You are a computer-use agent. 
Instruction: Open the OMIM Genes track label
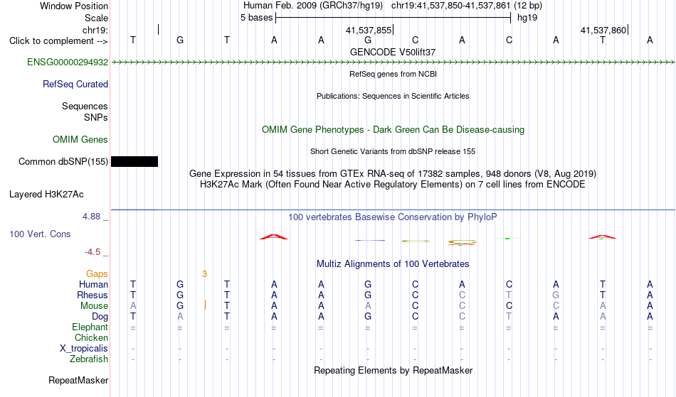[x=80, y=140]
